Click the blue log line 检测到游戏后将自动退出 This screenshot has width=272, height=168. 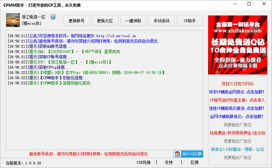point(83,41)
